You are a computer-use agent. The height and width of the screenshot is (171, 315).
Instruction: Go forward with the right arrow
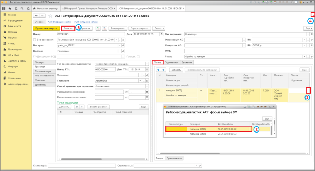(x=43, y=16)
